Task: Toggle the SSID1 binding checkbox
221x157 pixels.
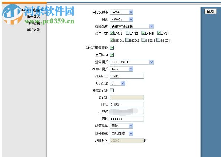Action: 112,40
